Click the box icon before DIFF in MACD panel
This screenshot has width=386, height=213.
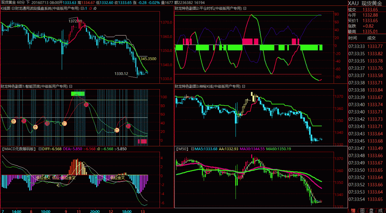pos(40,149)
